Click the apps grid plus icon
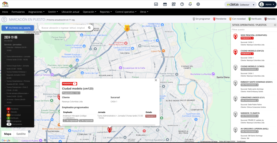Viewport: 277px width, 143px height. tap(173, 4)
